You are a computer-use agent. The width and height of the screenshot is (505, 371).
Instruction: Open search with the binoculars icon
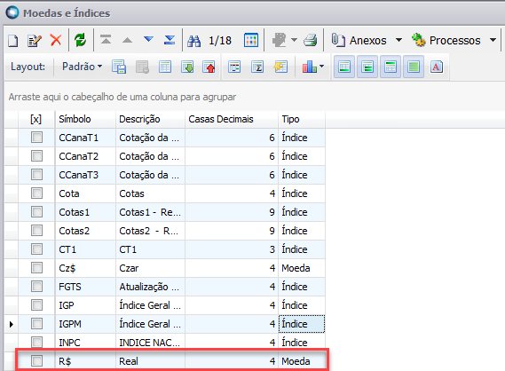(193, 41)
